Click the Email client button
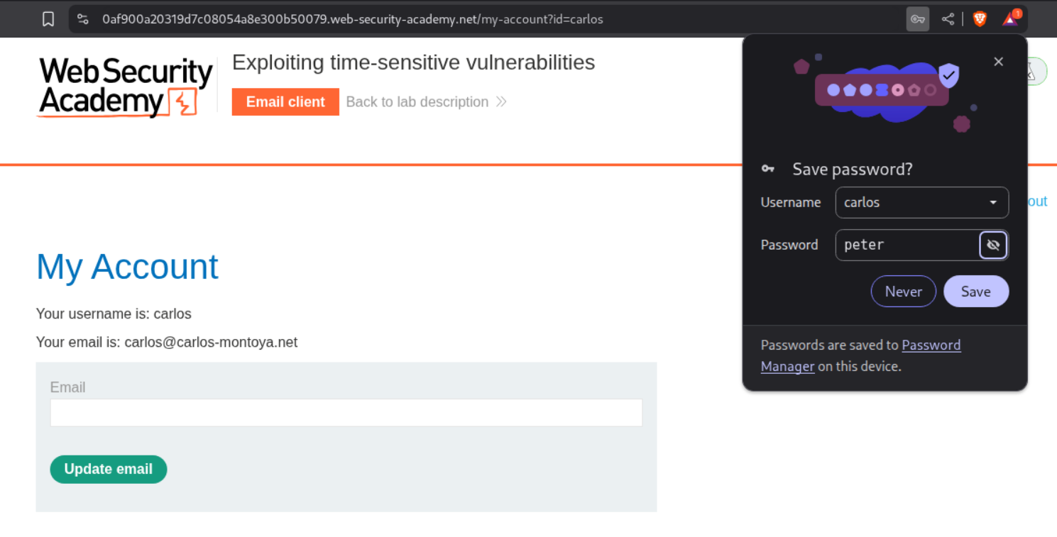 [285, 102]
